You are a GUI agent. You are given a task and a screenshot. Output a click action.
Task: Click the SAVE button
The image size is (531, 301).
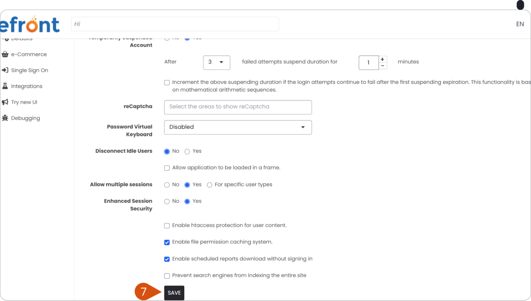(174, 293)
